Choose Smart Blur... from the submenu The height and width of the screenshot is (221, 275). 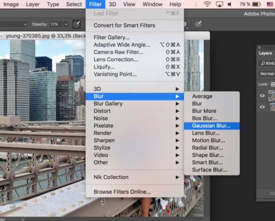(x=212, y=163)
